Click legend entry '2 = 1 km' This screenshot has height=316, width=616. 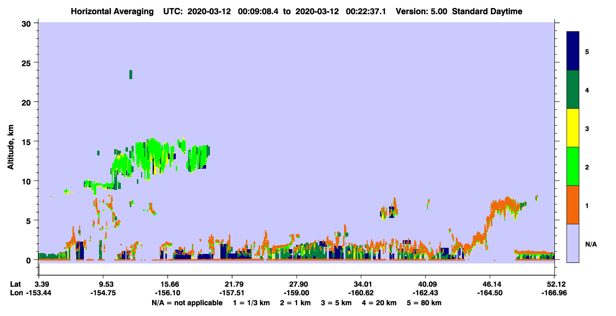point(296,303)
